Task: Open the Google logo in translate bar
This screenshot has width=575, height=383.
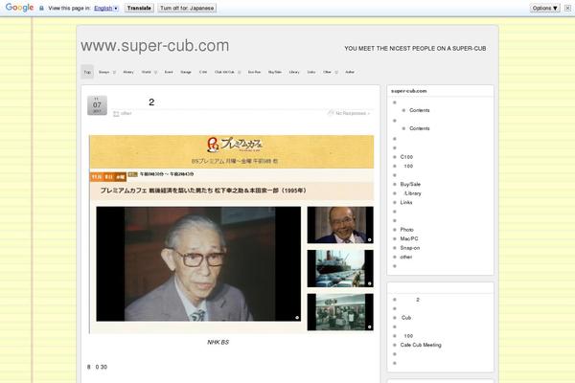Action: [x=19, y=8]
